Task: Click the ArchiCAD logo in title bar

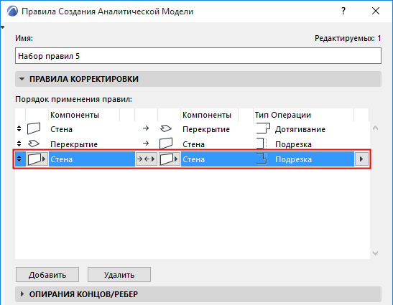Action: click(12, 11)
